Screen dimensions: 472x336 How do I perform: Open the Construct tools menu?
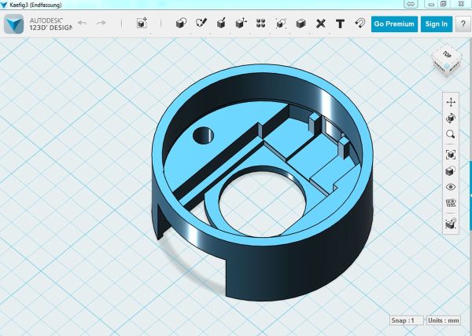[x=221, y=23]
